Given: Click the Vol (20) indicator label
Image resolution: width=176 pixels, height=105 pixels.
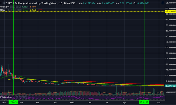Looking at the screenshot, I should pyautogui.click(x=3, y=7).
